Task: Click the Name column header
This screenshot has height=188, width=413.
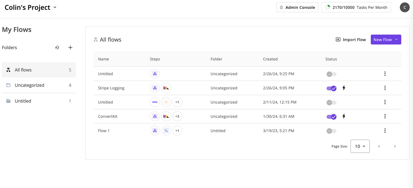Action: point(104,59)
